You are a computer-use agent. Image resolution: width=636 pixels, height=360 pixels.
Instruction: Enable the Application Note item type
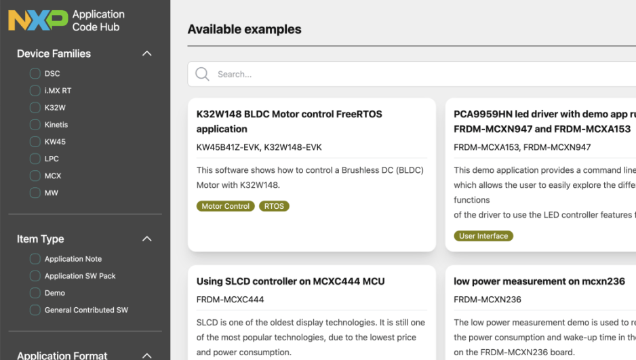[x=35, y=259]
